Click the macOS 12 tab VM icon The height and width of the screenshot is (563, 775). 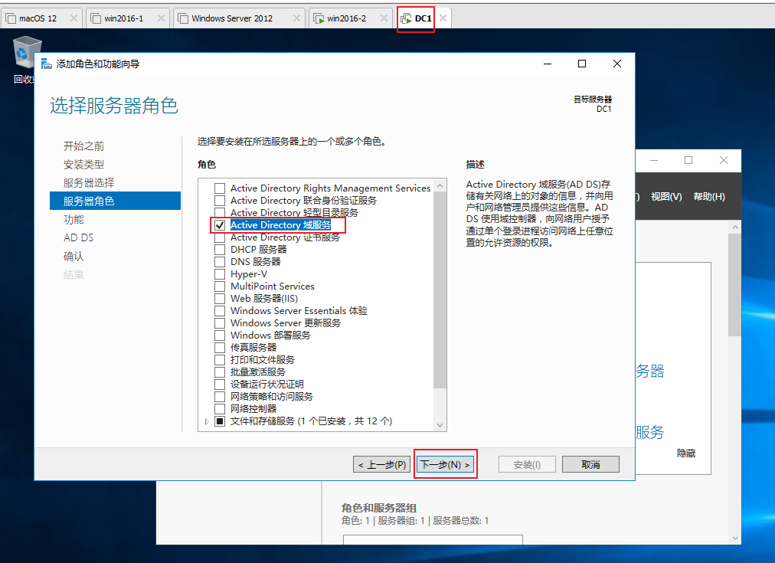(x=11, y=18)
